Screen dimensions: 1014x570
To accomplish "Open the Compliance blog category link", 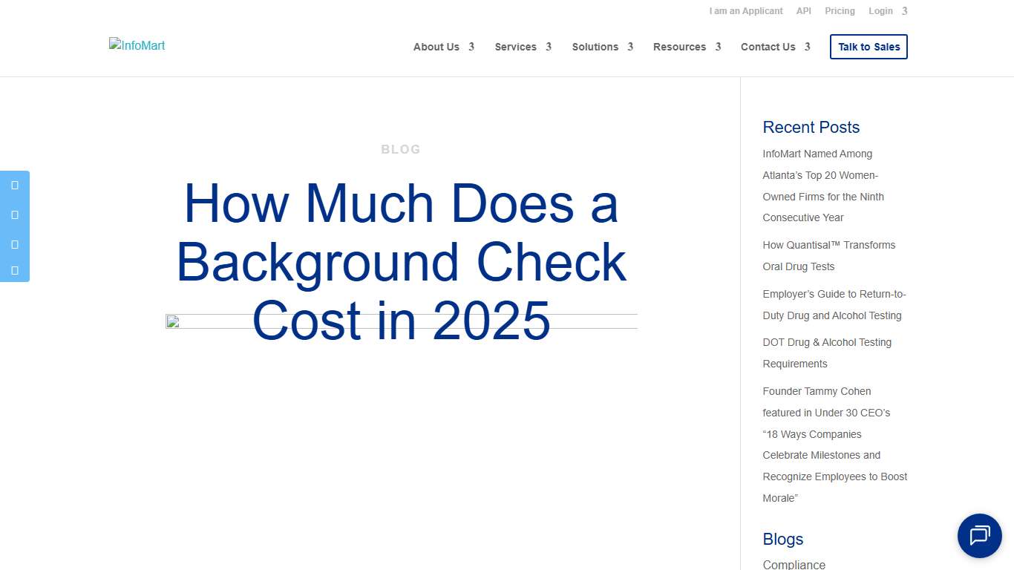I will (794, 564).
